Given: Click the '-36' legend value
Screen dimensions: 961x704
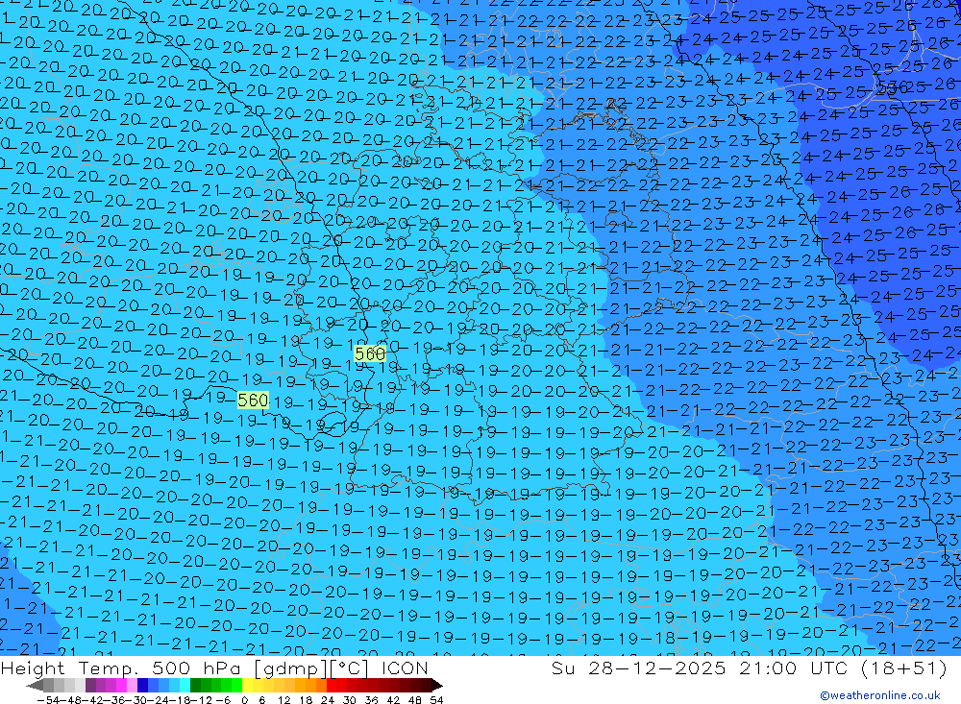Looking at the screenshot, I should 115,700.
